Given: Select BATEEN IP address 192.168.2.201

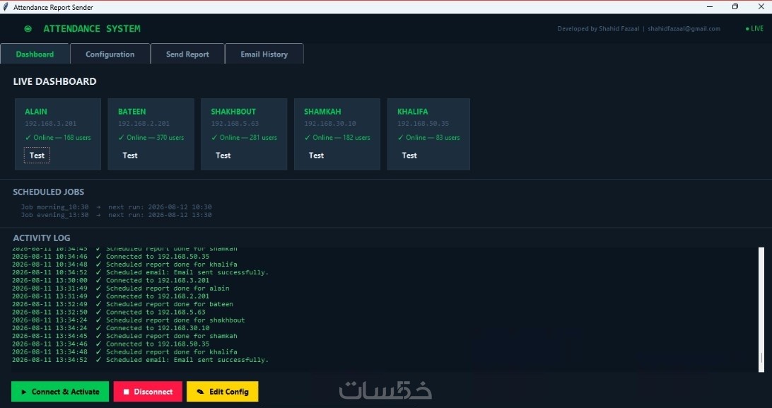Looking at the screenshot, I should pyautogui.click(x=144, y=124).
